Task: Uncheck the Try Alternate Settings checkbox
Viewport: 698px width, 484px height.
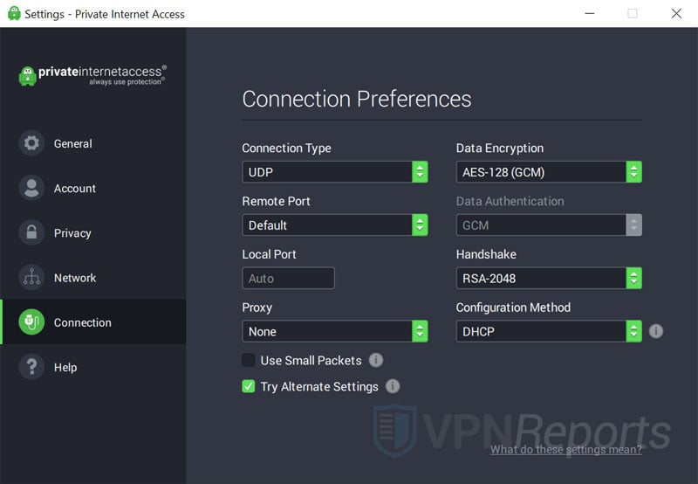Action: click(x=249, y=386)
